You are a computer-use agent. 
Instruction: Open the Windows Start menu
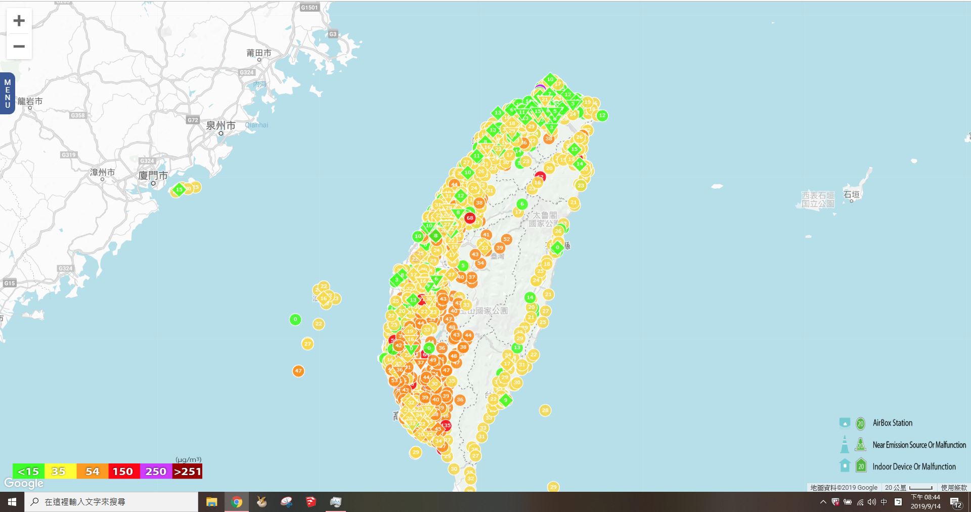12,502
